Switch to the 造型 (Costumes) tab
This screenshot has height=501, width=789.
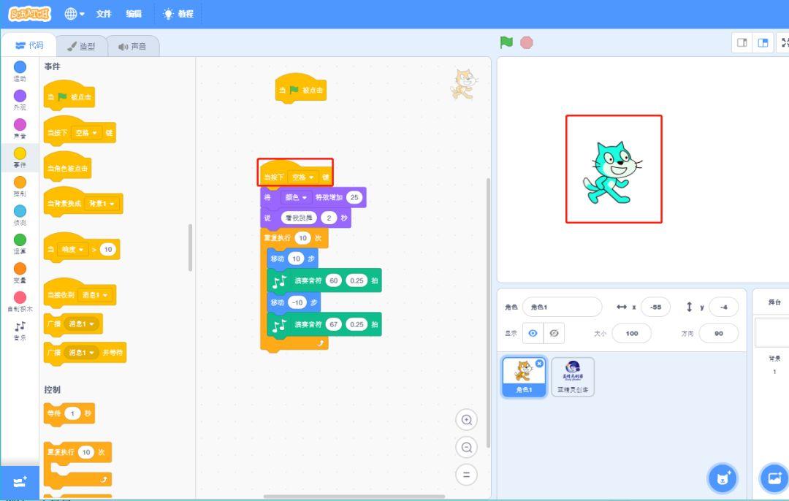pos(82,46)
